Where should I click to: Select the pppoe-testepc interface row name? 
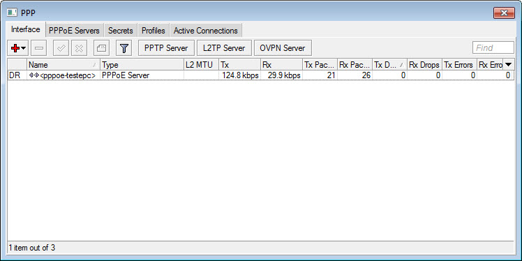[x=68, y=75]
